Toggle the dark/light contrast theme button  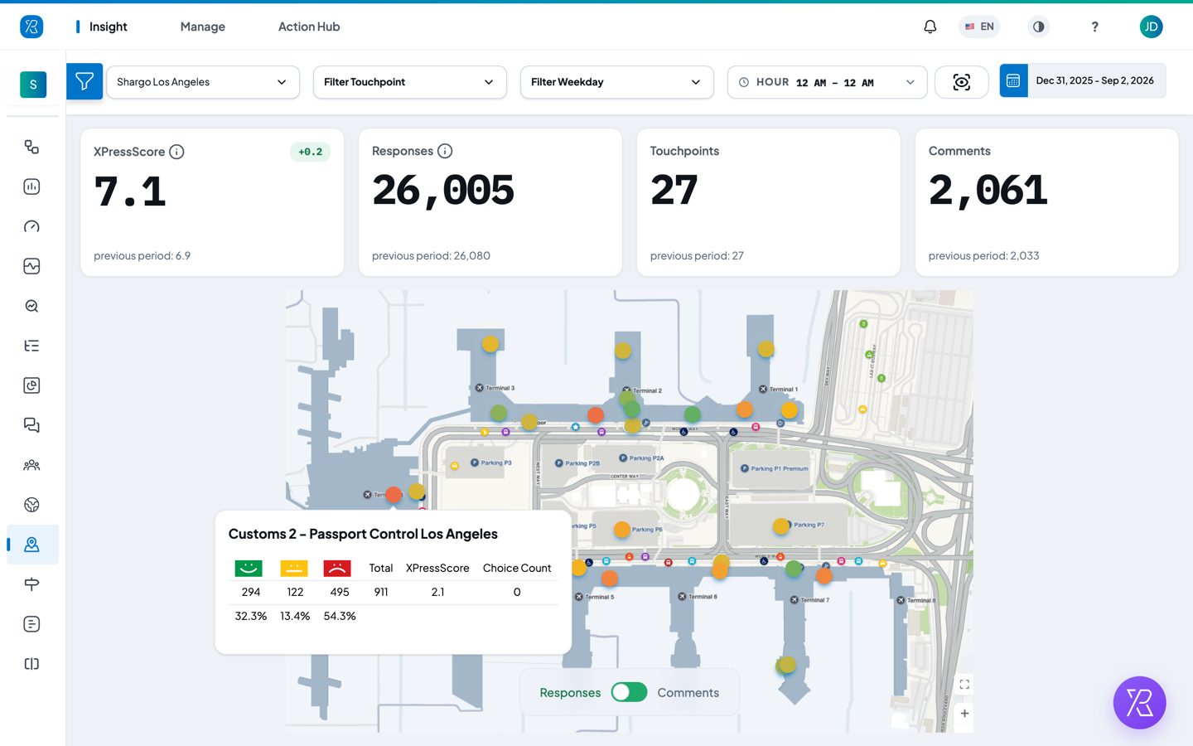tap(1038, 27)
